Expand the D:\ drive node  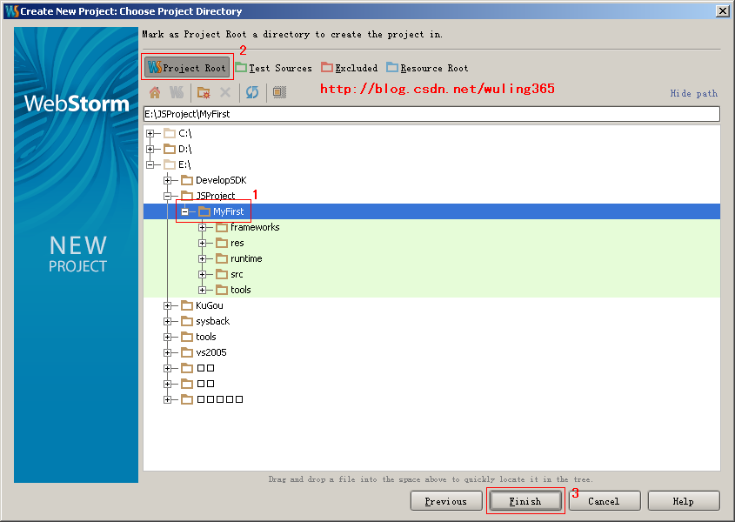pos(150,149)
